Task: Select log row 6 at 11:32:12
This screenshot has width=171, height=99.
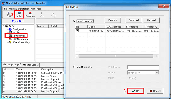Action: pyautogui.click(x=33, y=85)
